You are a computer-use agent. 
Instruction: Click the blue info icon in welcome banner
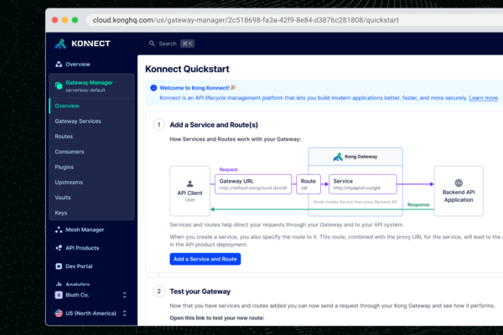tap(153, 87)
